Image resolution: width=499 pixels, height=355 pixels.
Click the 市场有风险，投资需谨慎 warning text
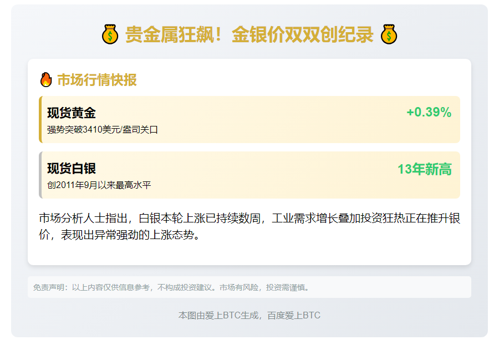[264, 287]
